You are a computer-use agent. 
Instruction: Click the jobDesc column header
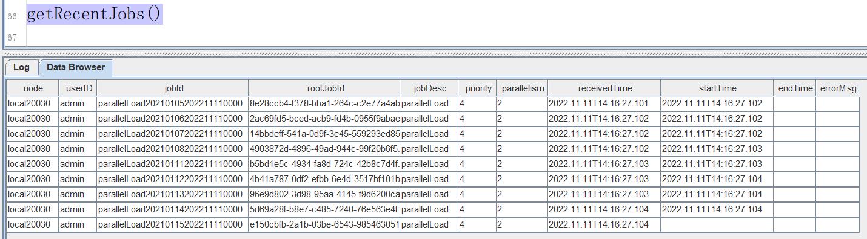tap(429, 88)
